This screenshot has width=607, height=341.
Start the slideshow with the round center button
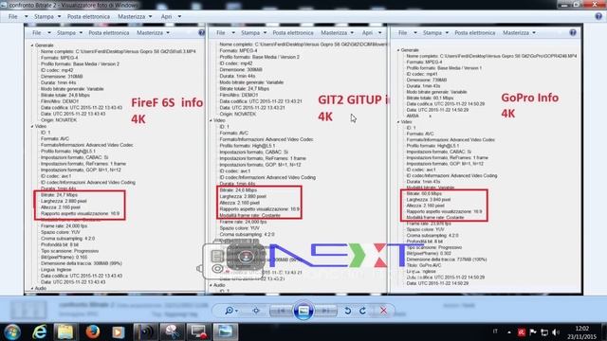click(x=303, y=311)
